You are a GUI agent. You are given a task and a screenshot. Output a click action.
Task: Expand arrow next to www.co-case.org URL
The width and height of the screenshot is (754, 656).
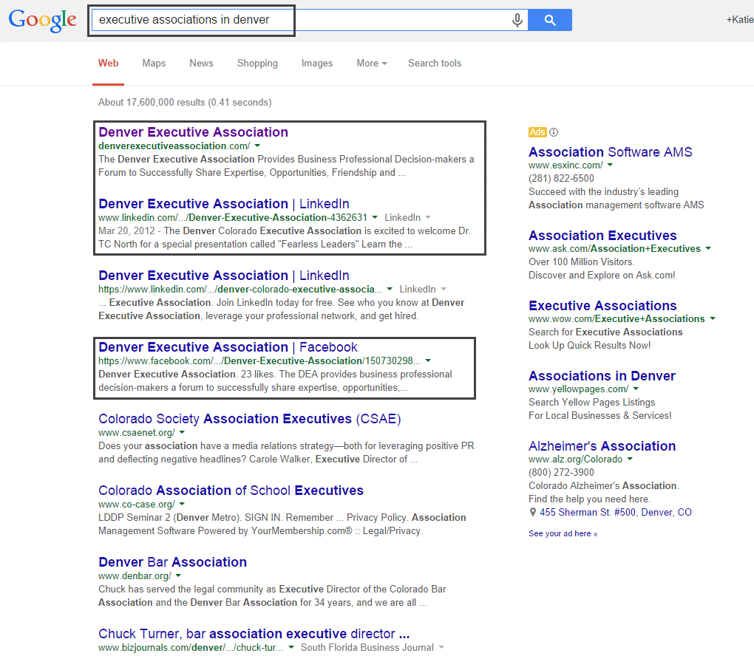(x=182, y=504)
